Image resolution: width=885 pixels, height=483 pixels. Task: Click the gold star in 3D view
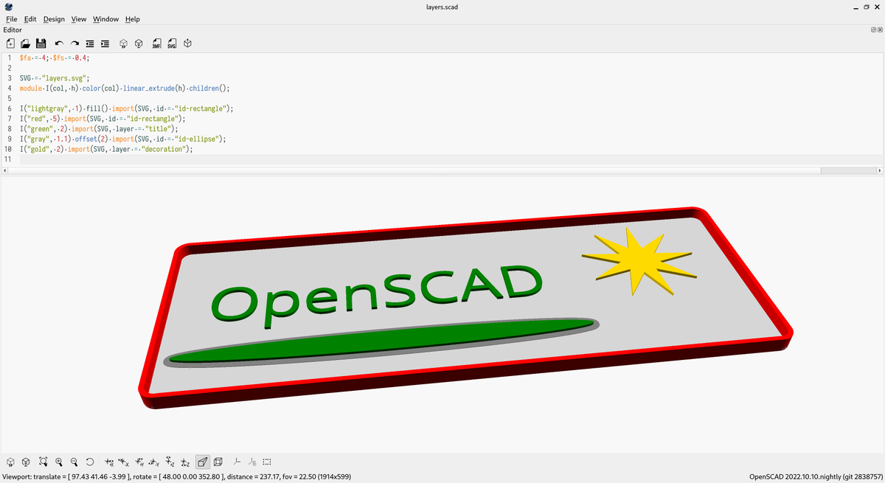coord(639,261)
